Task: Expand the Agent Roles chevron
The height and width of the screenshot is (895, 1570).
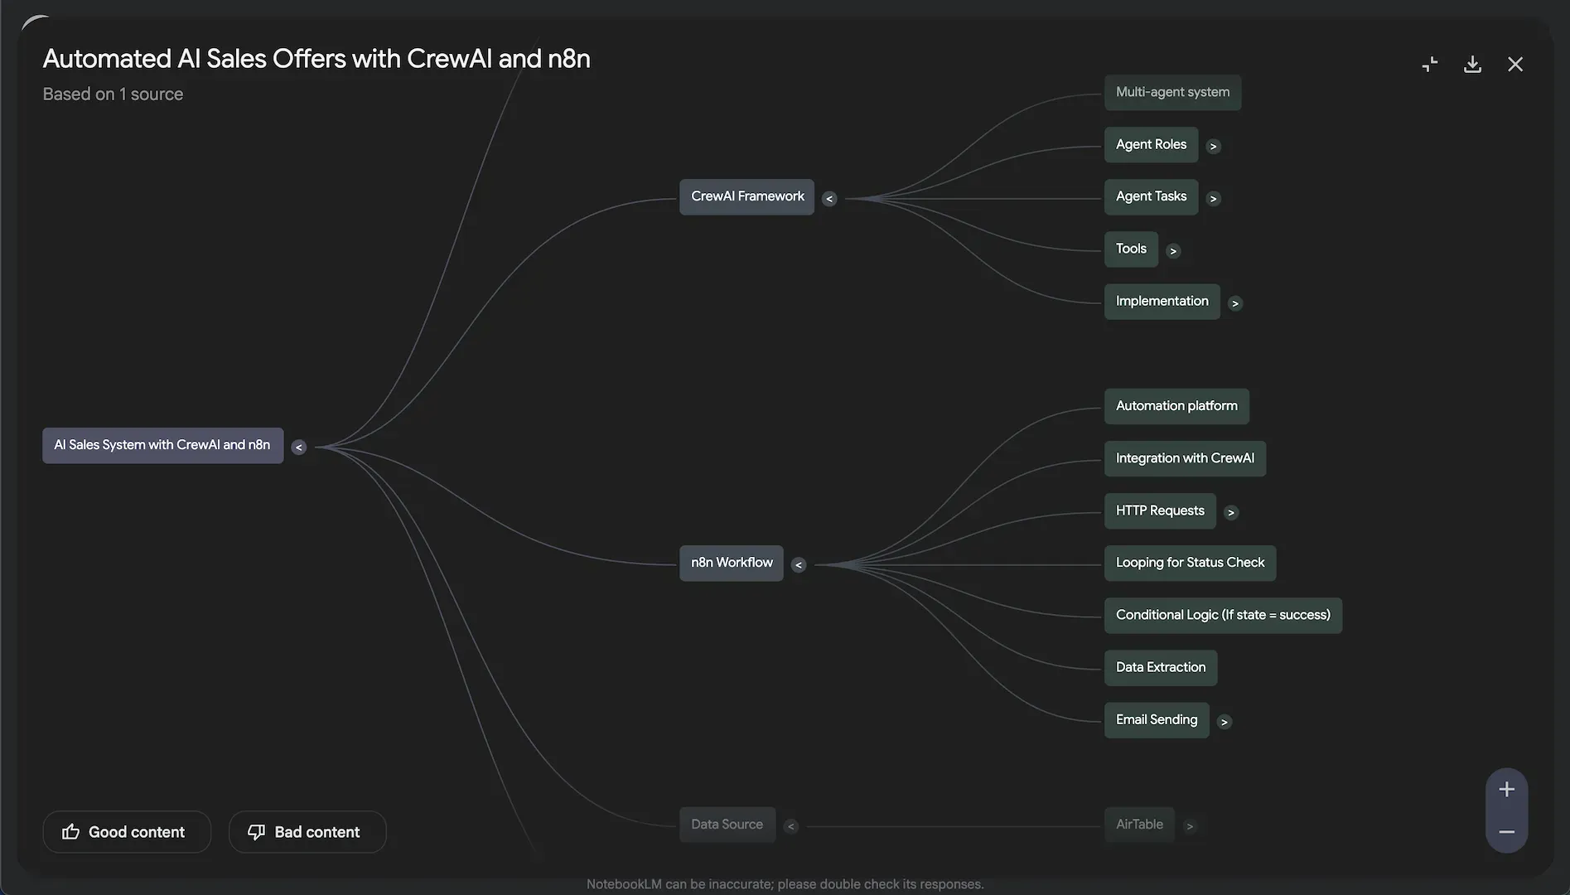Action: click(1214, 147)
